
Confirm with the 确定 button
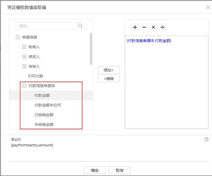[x=95, y=170]
